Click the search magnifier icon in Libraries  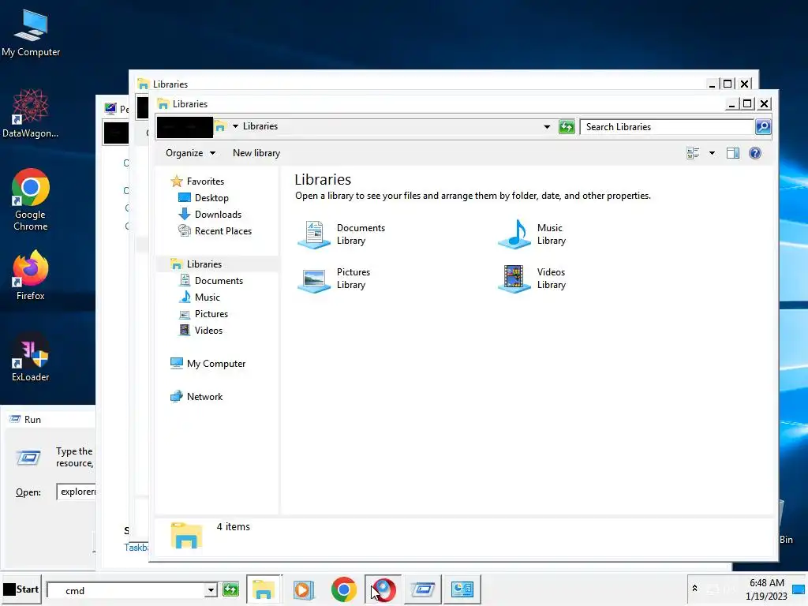763,127
